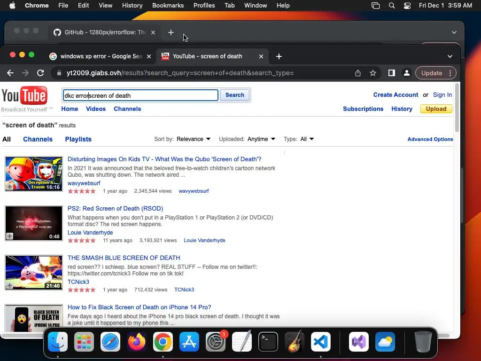This screenshot has width=481, height=361.
Task: Click the YouTube search text field
Action: tap(140, 95)
